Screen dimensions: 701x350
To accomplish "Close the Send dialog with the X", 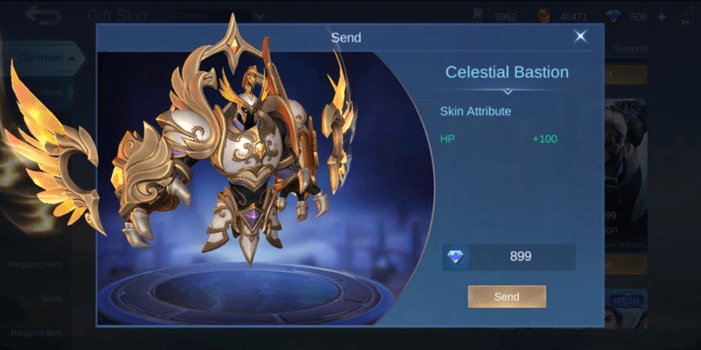I will (x=580, y=36).
